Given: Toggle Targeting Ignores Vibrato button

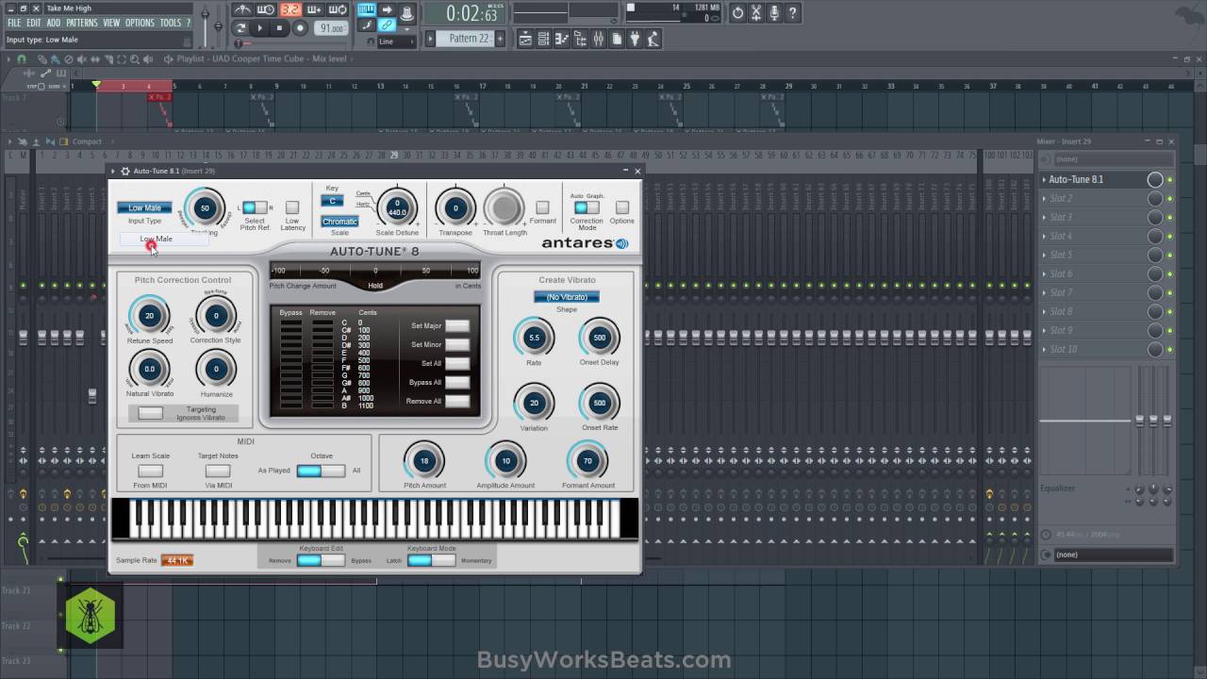Looking at the screenshot, I should tap(150, 413).
